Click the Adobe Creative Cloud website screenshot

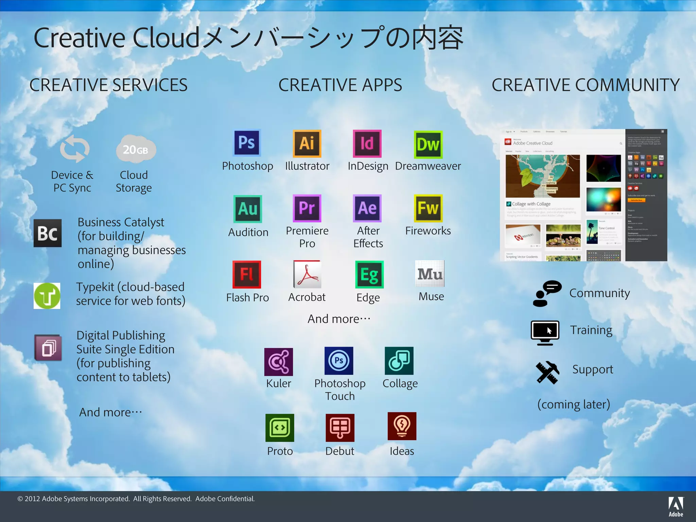584,195
